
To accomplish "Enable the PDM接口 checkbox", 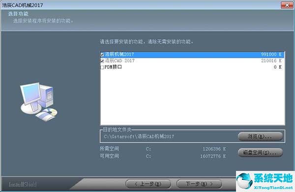I will pyautogui.click(x=102, y=67).
